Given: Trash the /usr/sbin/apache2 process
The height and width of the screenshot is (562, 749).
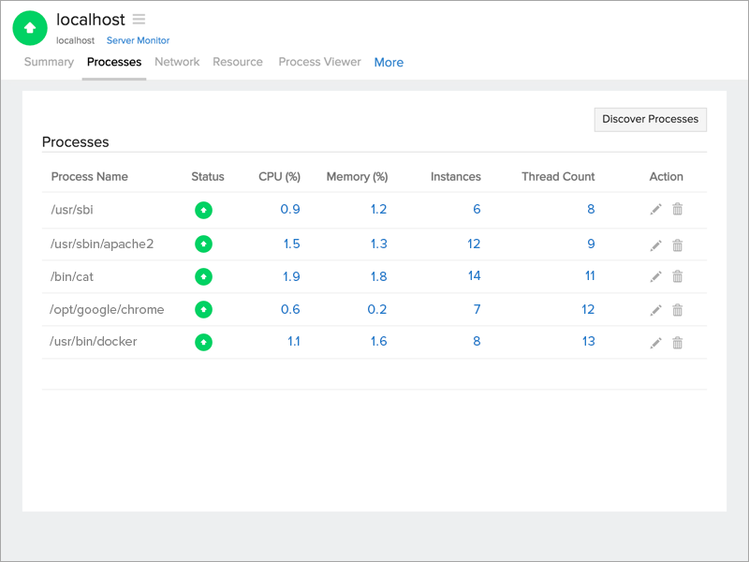Looking at the screenshot, I should click(x=678, y=243).
